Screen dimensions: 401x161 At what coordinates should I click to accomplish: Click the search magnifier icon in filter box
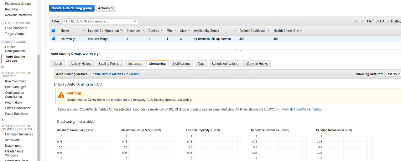click(65, 22)
